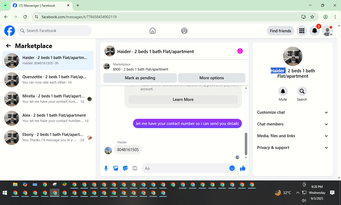Open the 32°C weather widget in taskbar
Image resolution: width=341 pixels, height=205 pixels.
[283, 193]
